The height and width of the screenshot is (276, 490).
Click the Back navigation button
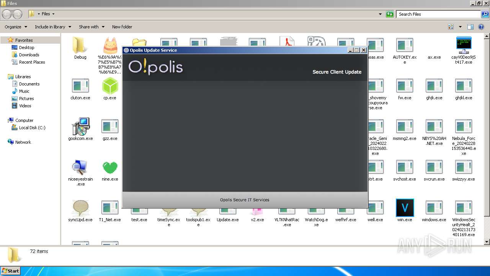coord(7,14)
